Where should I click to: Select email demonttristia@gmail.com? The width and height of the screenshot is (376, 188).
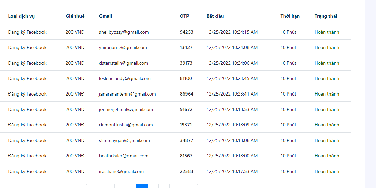coord(126,125)
